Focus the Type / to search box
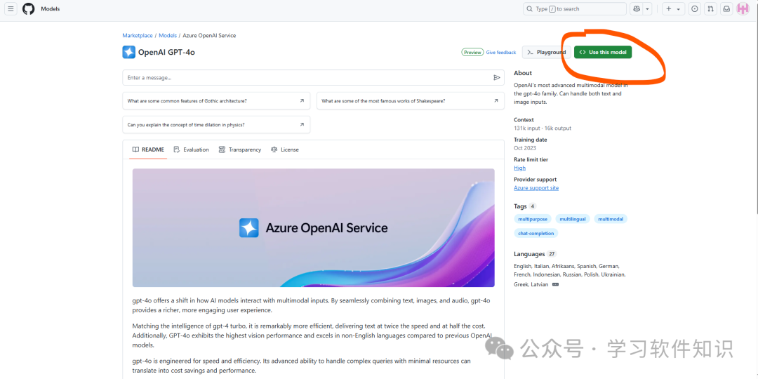Viewport: 758px width, 379px height. pyautogui.click(x=575, y=8)
